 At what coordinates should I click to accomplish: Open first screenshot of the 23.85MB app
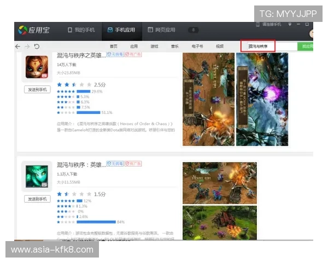click(x=208, y=99)
